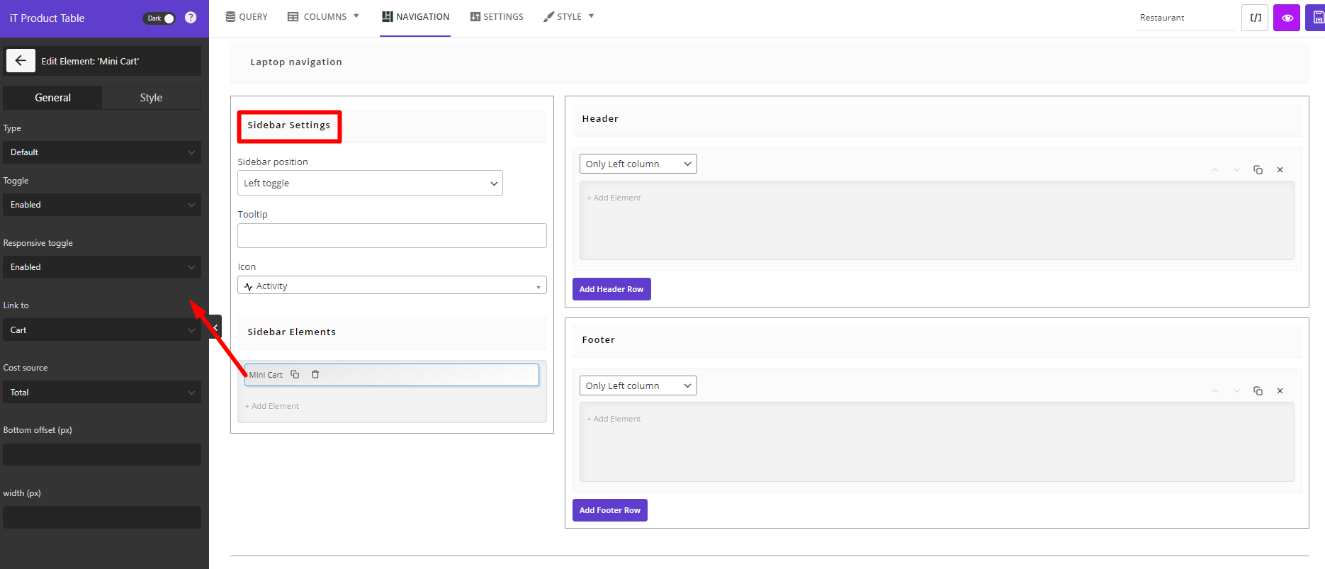Click Add Element in Sidebar Elements
This screenshot has width=1325, height=569.
272,406
